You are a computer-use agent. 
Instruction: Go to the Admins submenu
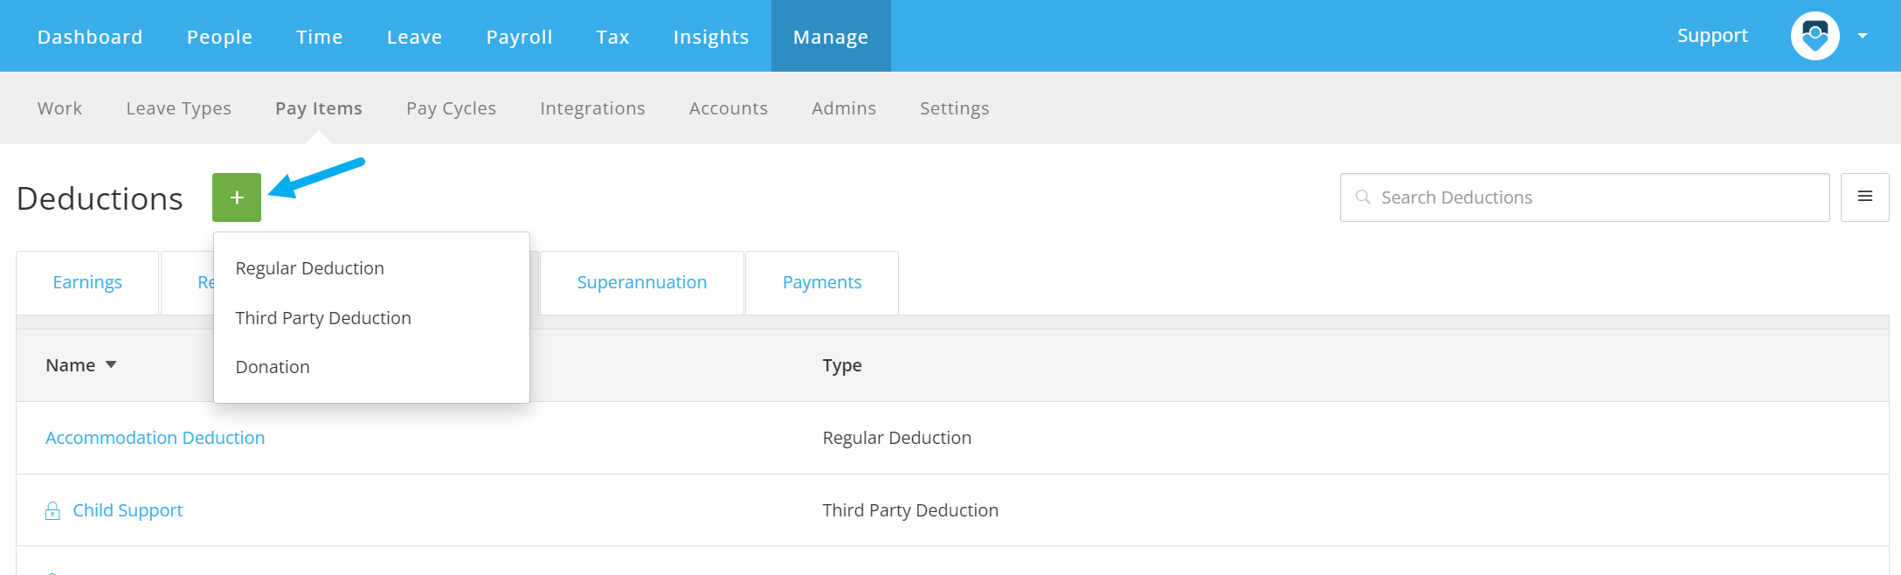point(844,108)
